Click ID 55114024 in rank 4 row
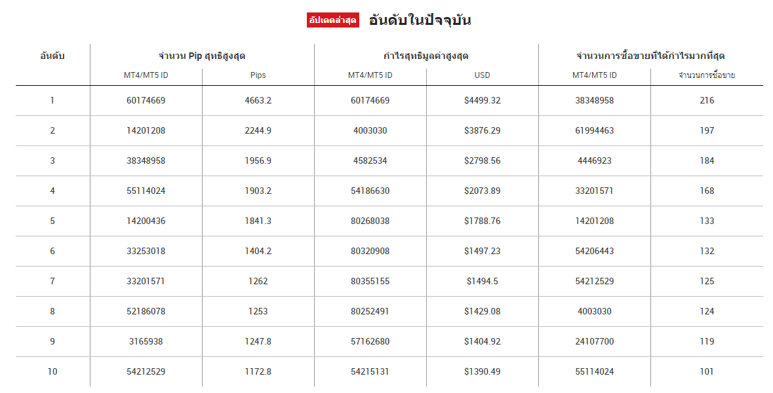Screen dimensions: 773x393 [146, 191]
